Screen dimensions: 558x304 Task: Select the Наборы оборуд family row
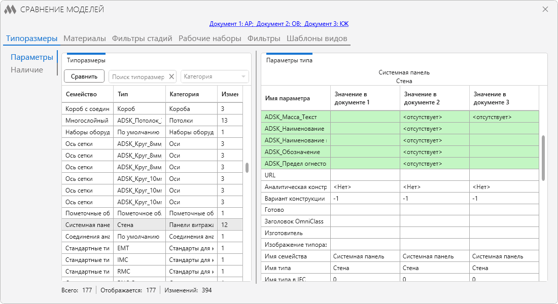tap(152, 132)
